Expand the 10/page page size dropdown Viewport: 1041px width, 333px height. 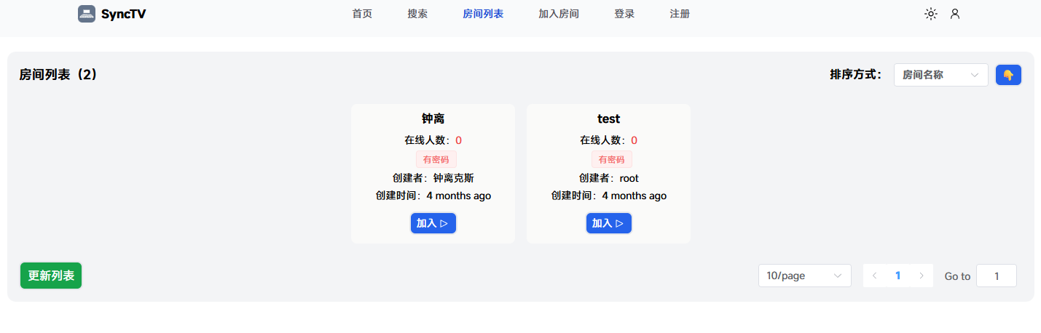pyautogui.click(x=804, y=276)
